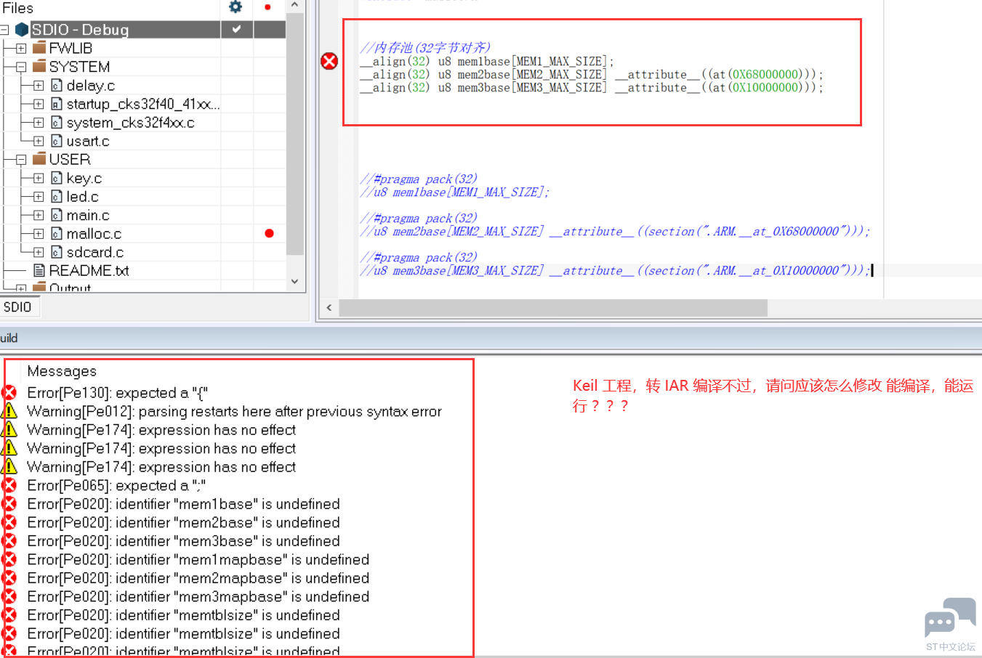The width and height of the screenshot is (982, 658).
Task: Expand the sdcard.c node
Action: (39, 252)
